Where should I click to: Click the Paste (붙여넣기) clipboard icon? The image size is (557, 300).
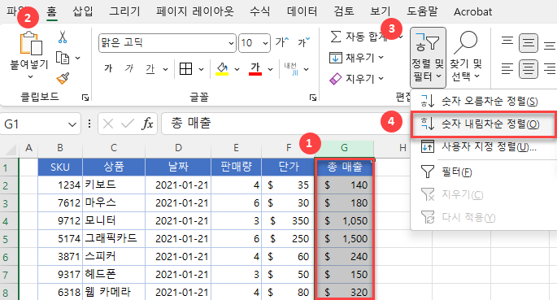point(31,43)
